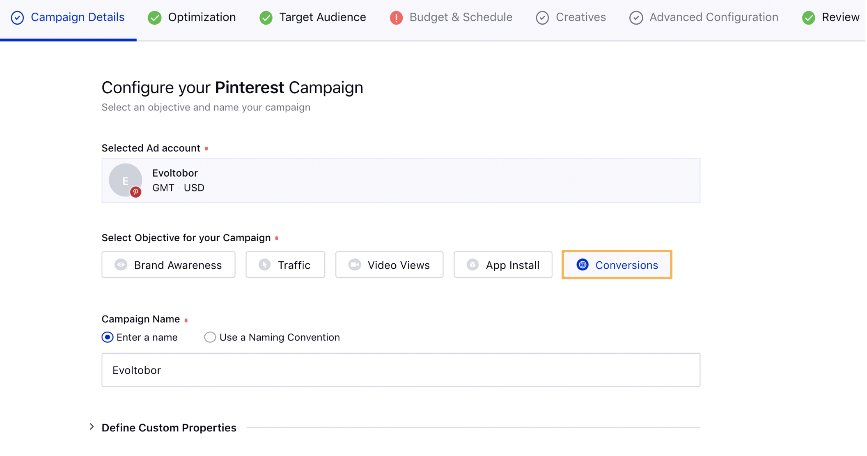Image resolution: width=867 pixels, height=456 pixels.
Task: Switch to the Optimization step
Action: pos(192,17)
